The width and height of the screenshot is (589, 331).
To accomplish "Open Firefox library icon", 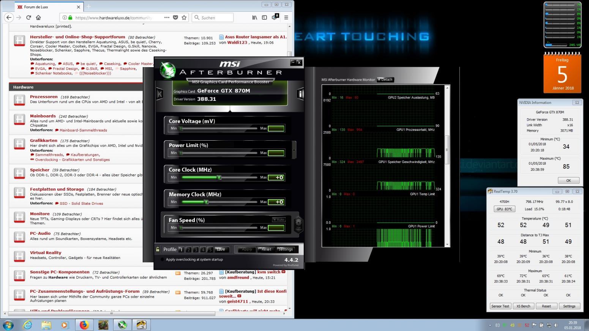I will [254, 17].
